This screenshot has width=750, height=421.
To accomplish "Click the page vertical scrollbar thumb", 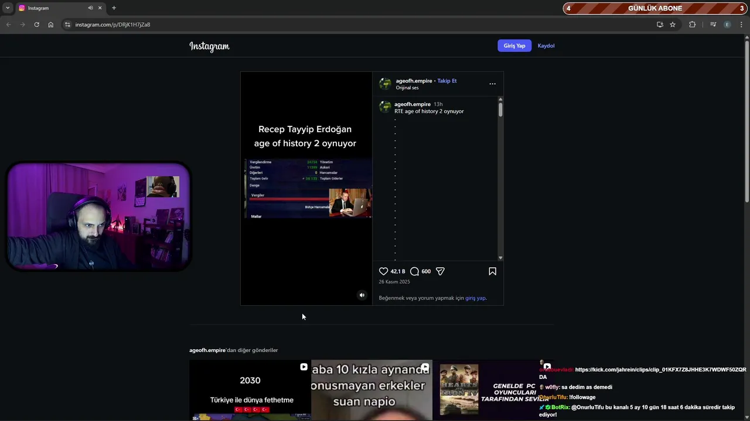I will 746,122.
